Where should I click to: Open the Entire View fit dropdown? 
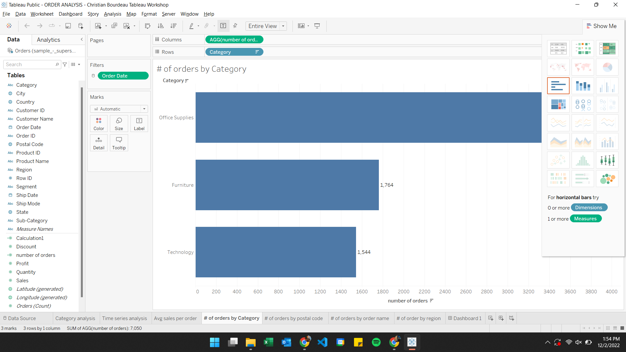pyautogui.click(x=283, y=26)
